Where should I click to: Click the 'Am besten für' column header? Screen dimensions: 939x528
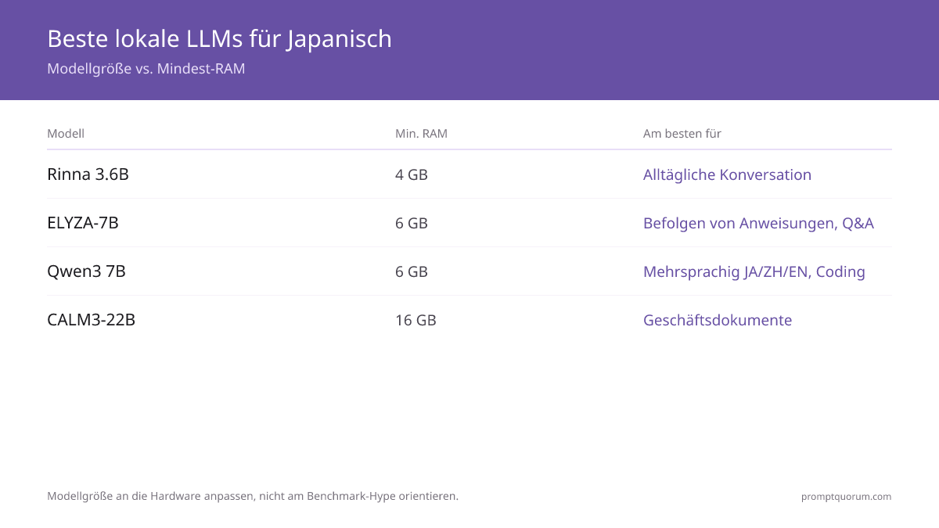682,134
